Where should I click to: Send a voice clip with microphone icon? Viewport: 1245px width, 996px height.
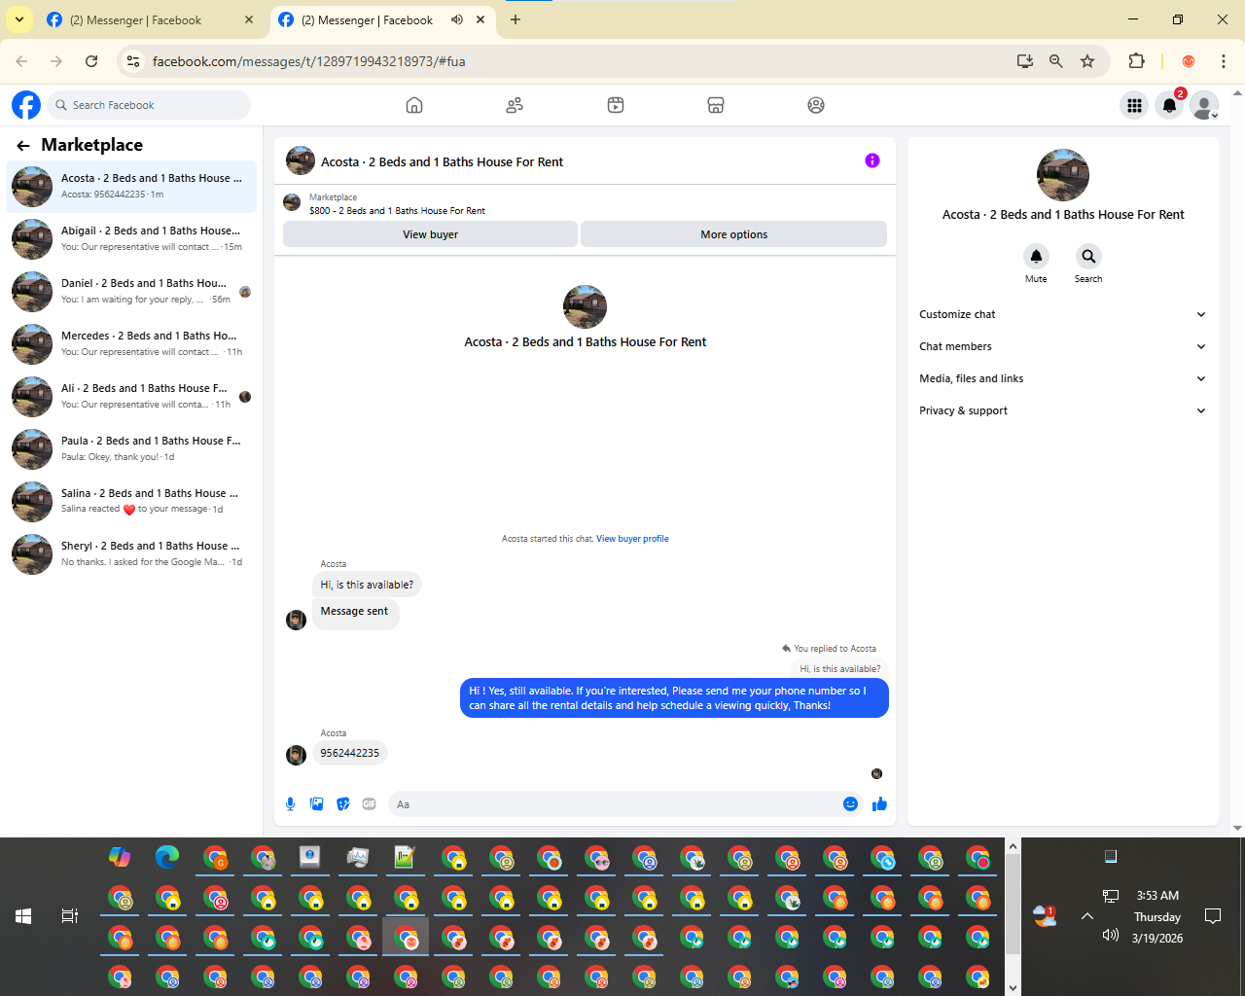tap(290, 803)
